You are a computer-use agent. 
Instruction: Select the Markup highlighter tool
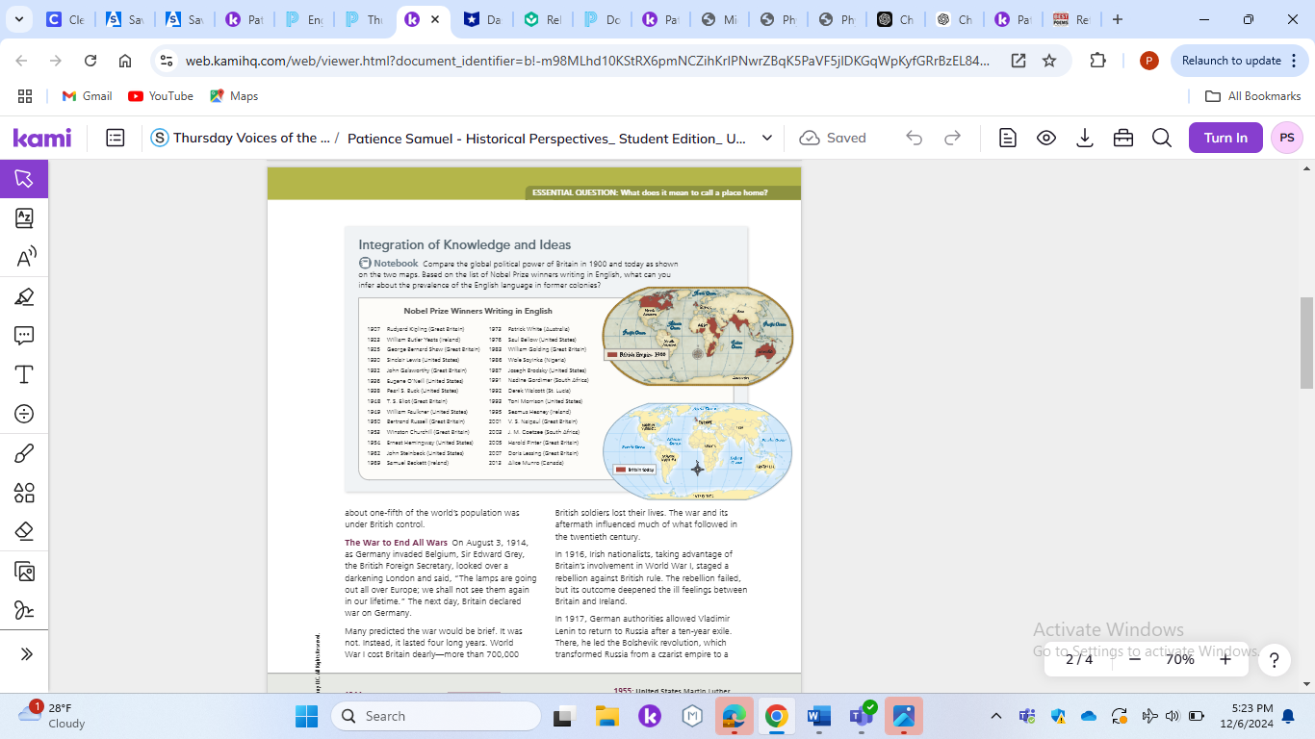point(24,296)
